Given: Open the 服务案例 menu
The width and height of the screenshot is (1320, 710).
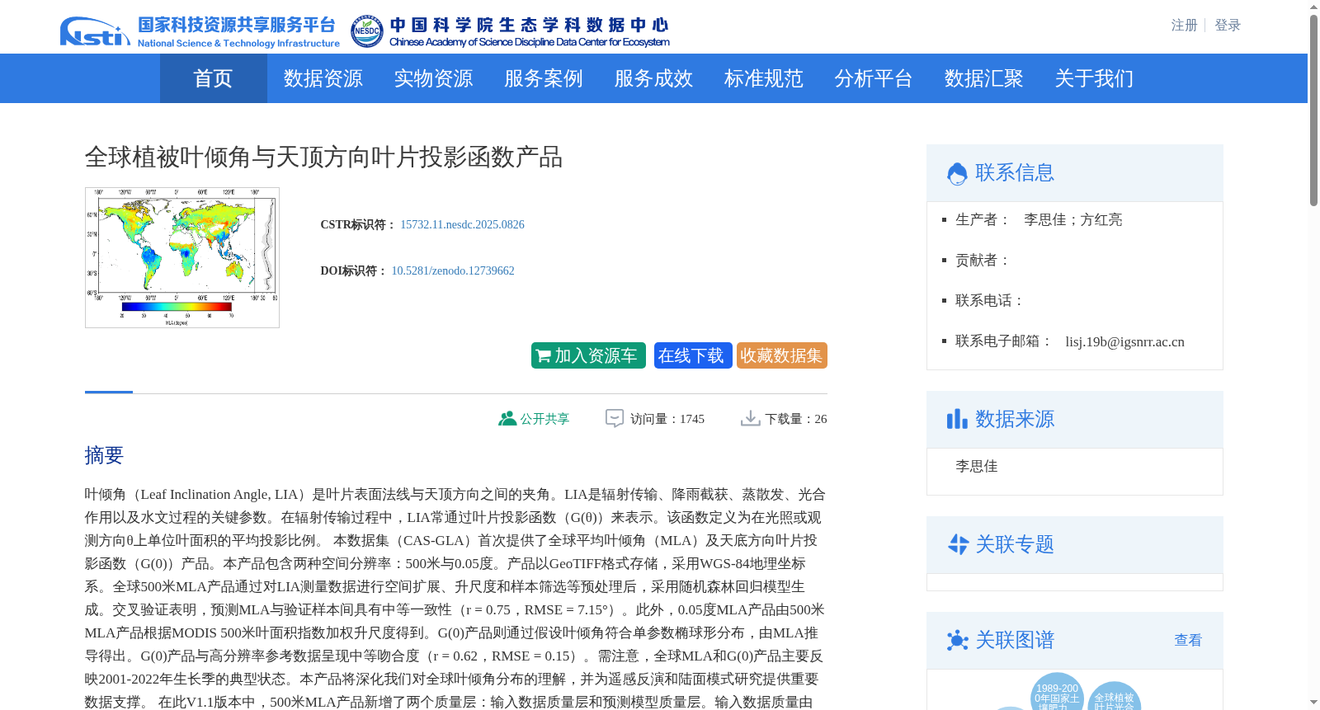Looking at the screenshot, I should (544, 78).
